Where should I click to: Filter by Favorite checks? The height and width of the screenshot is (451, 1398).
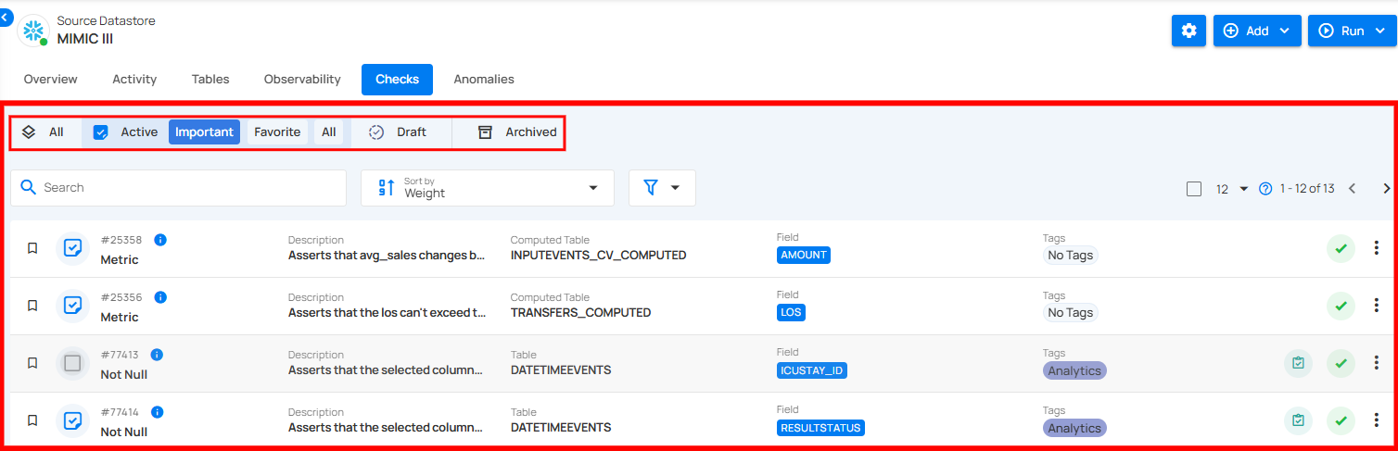click(x=277, y=132)
